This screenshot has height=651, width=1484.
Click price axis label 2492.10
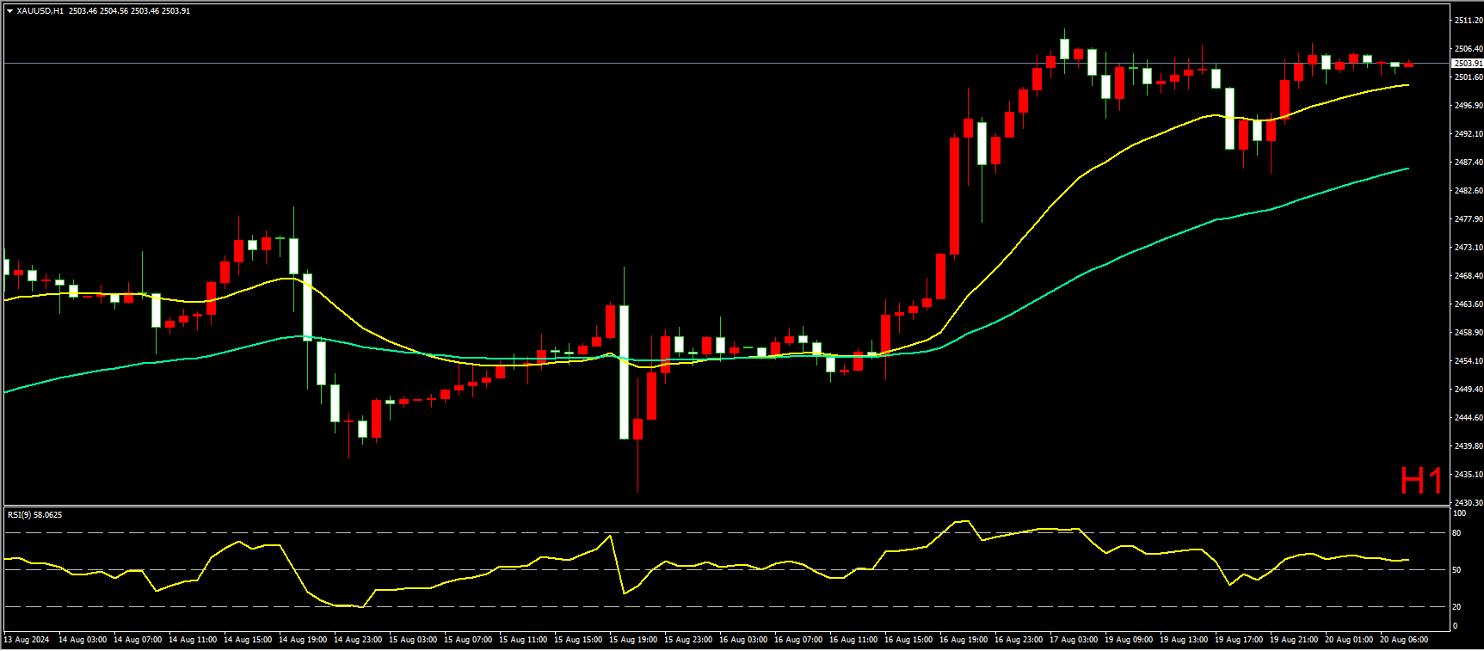[x=1469, y=134]
